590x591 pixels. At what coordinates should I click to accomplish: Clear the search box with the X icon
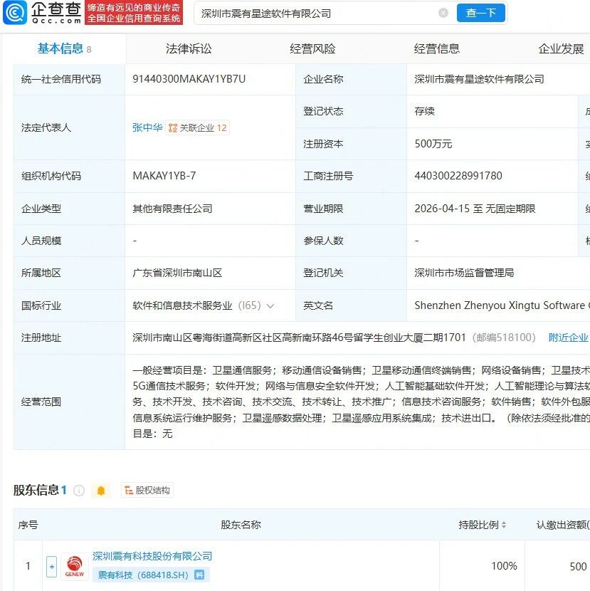443,14
